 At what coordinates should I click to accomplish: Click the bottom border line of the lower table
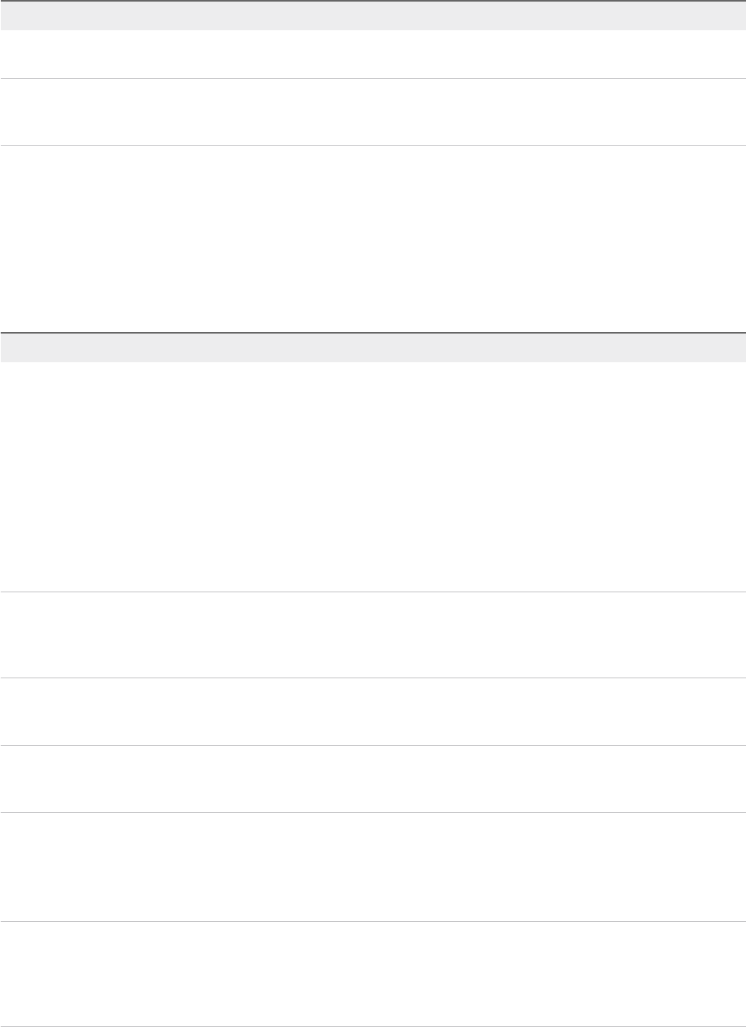point(373,1025)
